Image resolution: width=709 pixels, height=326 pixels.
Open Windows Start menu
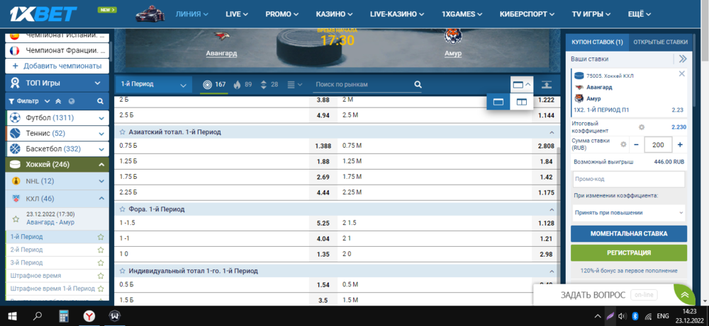tap(11, 316)
